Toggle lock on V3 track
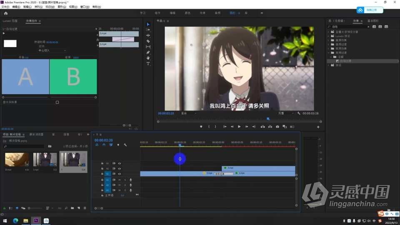 (x=102, y=163)
